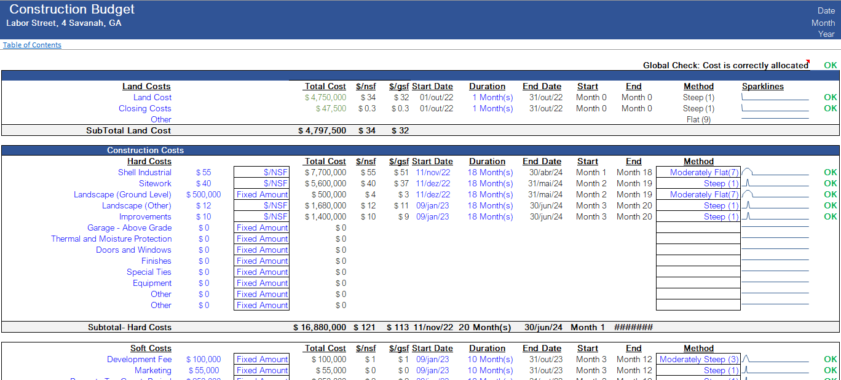Select the Shell Industrial sparkline
Viewport: 841px width, 380px height.
coord(775,173)
